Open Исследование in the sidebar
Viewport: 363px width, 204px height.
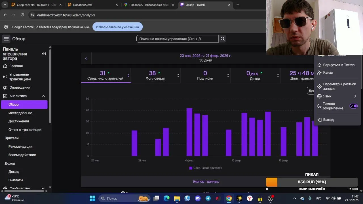point(20,113)
